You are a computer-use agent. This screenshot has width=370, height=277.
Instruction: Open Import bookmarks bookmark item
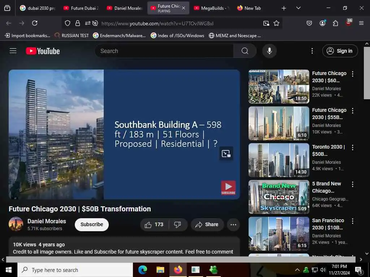(x=27, y=36)
